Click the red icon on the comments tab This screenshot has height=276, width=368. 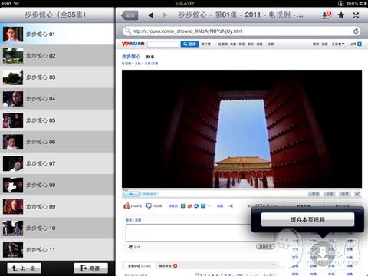[x=175, y=266]
